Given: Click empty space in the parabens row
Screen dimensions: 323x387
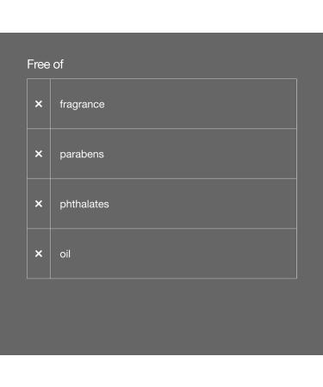Looking at the screenshot, I should click(x=201, y=154).
